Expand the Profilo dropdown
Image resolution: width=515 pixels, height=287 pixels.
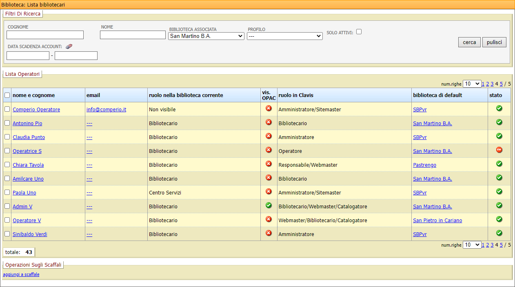[x=284, y=36]
